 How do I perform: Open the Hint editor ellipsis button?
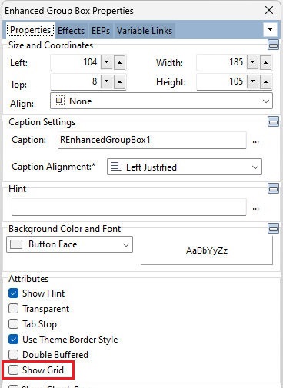point(255,208)
